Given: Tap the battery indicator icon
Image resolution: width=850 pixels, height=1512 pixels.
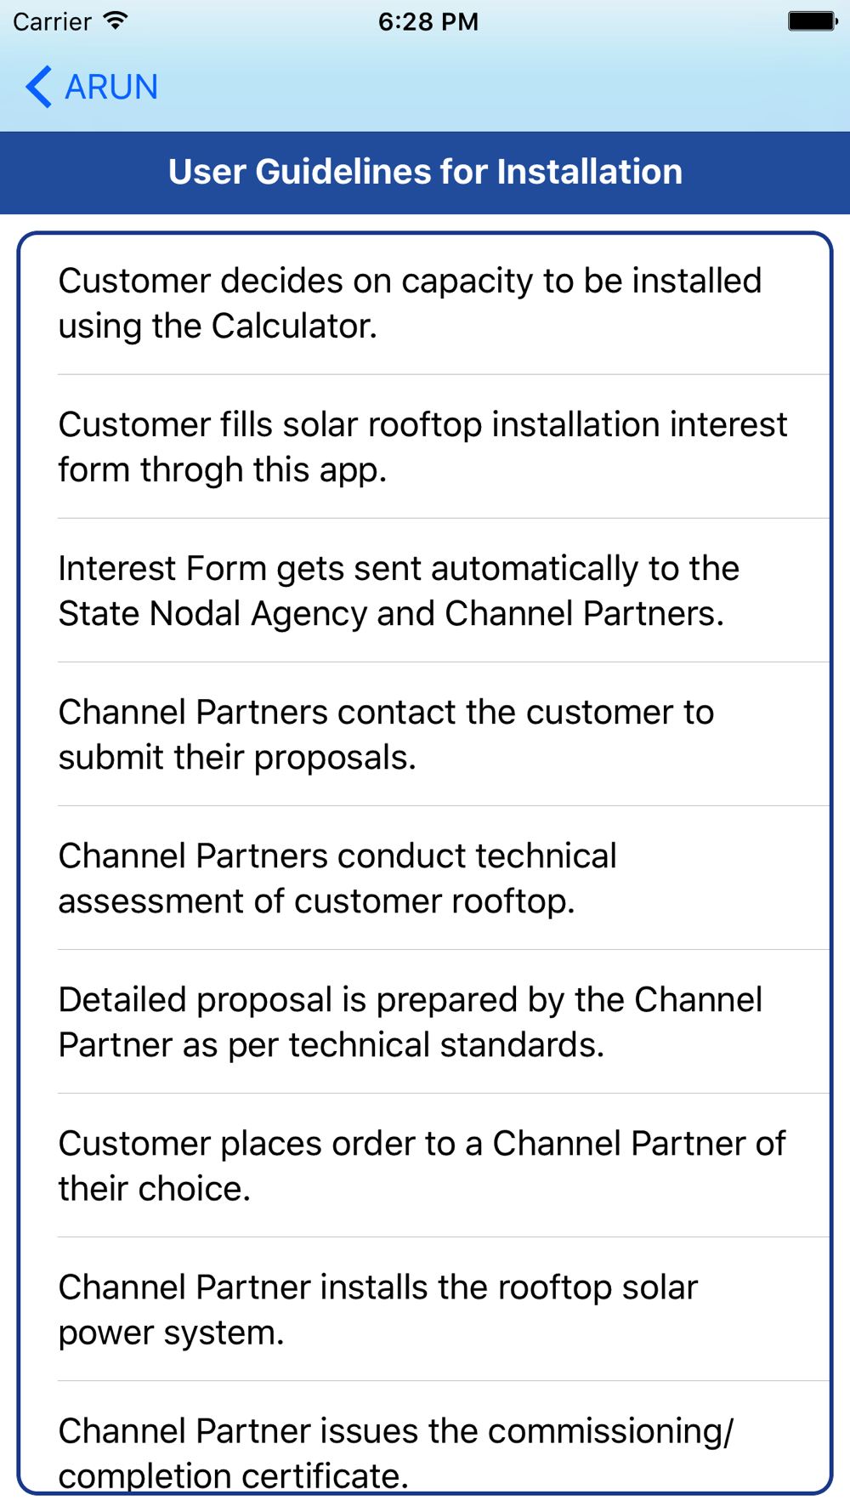Looking at the screenshot, I should (x=813, y=21).
